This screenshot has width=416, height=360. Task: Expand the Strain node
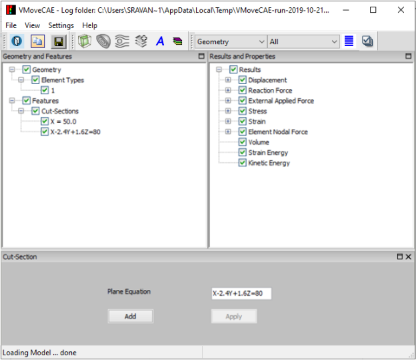click(x=228, y=122)
